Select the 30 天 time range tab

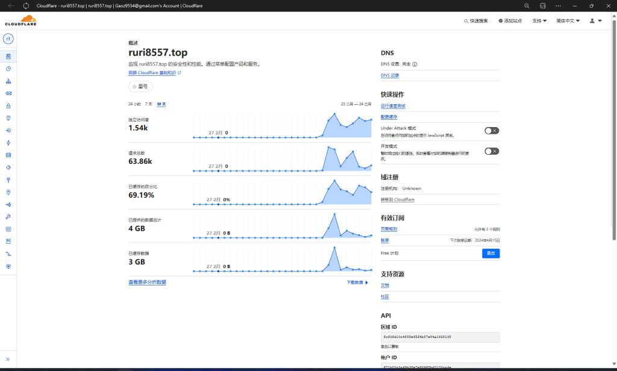161,104
